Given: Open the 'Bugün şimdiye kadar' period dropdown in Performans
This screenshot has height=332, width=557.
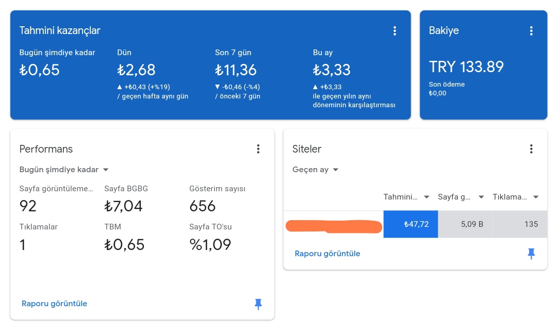Looking at the screenshot, I should (x=64, y=170).
